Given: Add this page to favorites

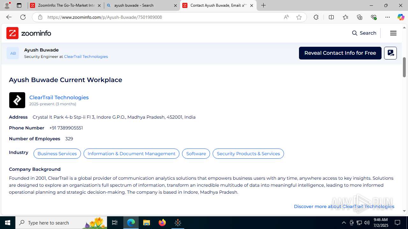Looking at the screenshot, I should [x=299, y=17].
